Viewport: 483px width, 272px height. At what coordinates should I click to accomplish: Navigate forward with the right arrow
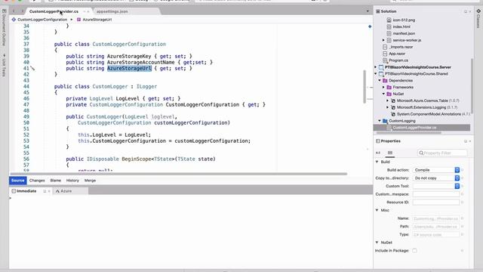click(22, 11)
